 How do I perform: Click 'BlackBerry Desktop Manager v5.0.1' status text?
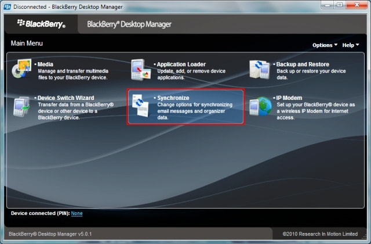pyautogui.click(x=50, y=234)
